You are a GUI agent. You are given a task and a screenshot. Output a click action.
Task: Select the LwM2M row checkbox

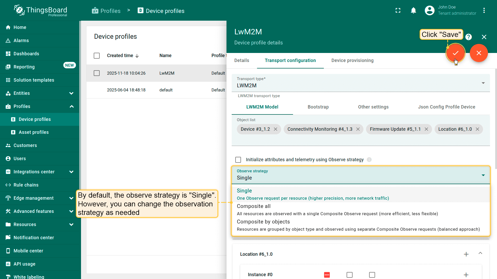[97, 73]
